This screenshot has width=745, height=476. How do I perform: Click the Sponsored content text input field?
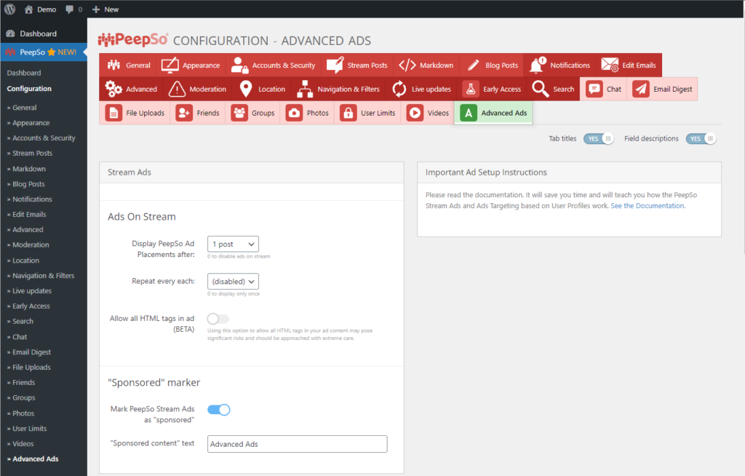pos(297,444)
